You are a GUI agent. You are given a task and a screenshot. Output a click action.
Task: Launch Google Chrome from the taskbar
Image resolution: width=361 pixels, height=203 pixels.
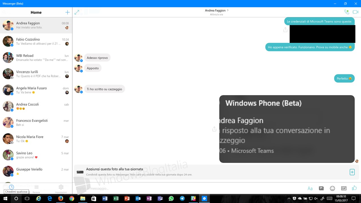[x=72, y=198]
